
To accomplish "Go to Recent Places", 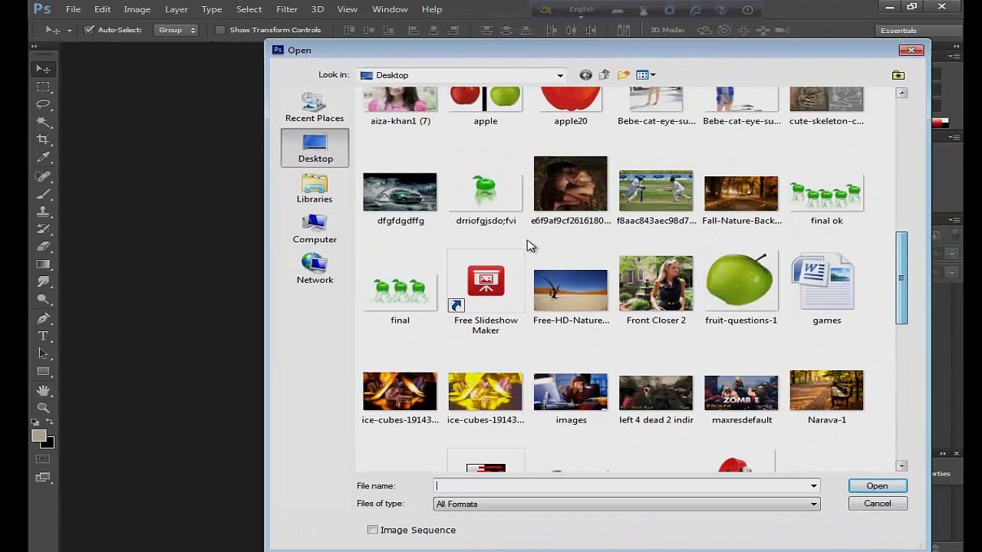I will 315,107.
